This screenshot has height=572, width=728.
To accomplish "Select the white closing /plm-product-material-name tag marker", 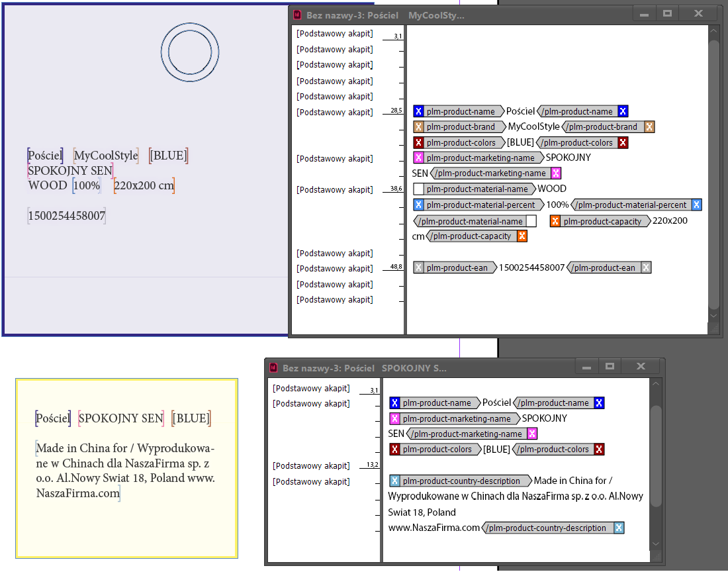I will click(475, 222).
